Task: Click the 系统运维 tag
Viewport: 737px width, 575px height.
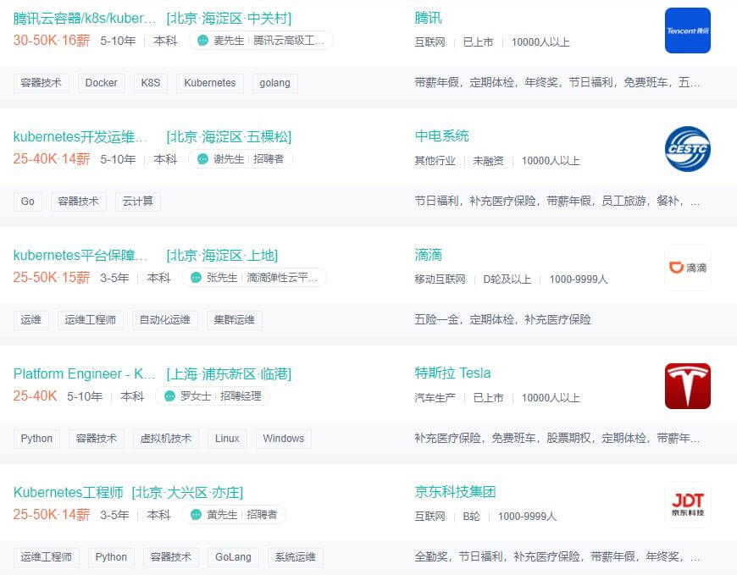Action: coord(295,557)
